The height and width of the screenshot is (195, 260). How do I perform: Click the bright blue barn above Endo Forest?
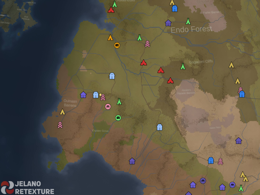point(175,8)
